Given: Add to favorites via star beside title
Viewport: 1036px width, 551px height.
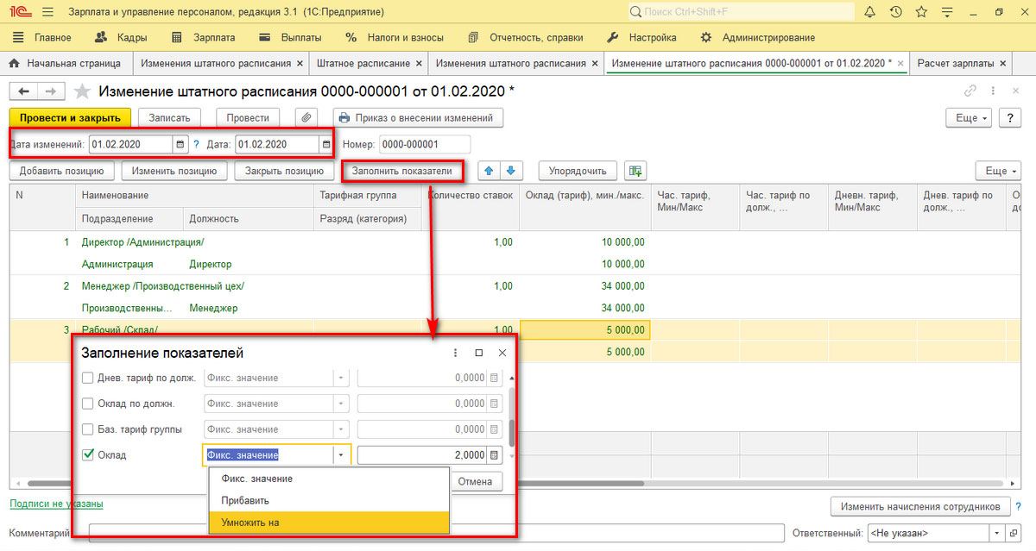Looking at the screenshot, I should pos(82,91).
